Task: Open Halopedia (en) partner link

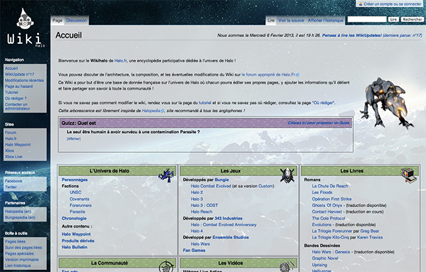Action: tap(18, 212)
